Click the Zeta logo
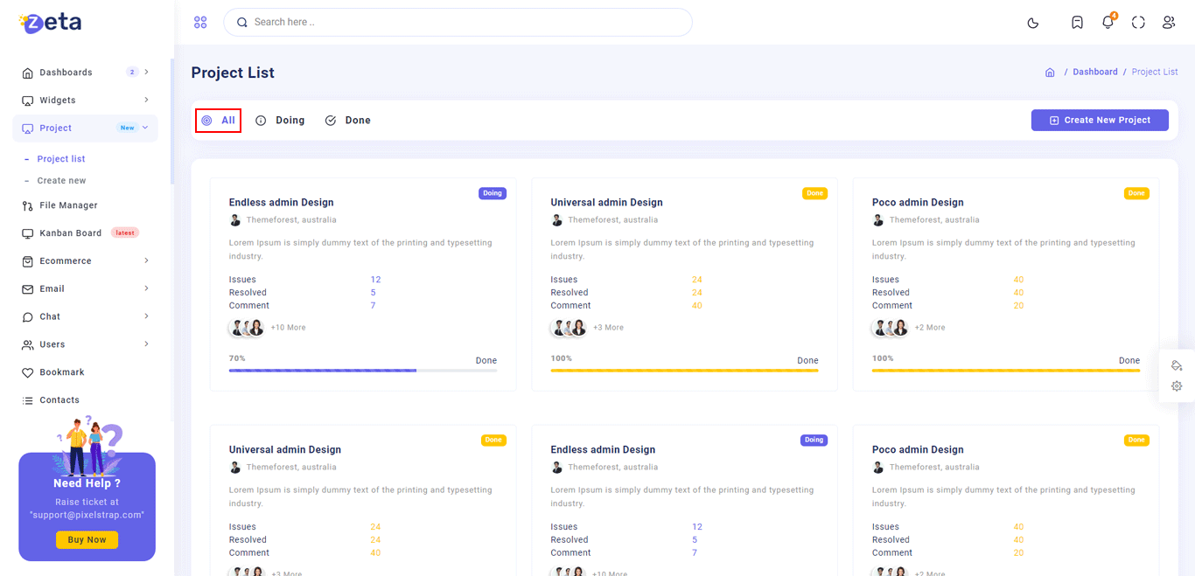Screen dimensions: 1195x576 (x=51, y=24)
